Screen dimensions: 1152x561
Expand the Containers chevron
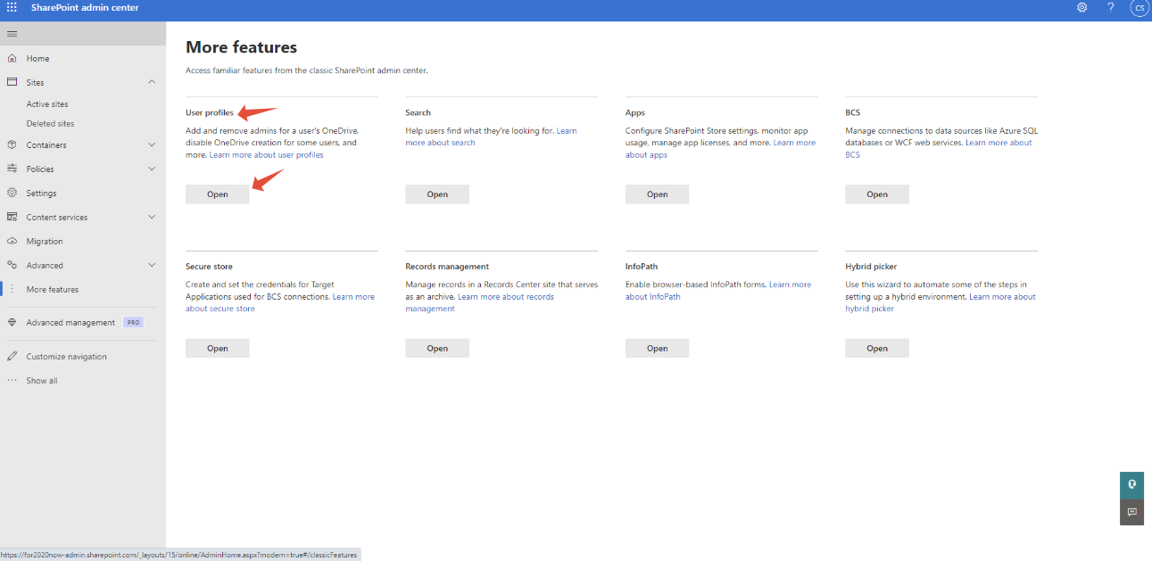click(x=152, y=144)
